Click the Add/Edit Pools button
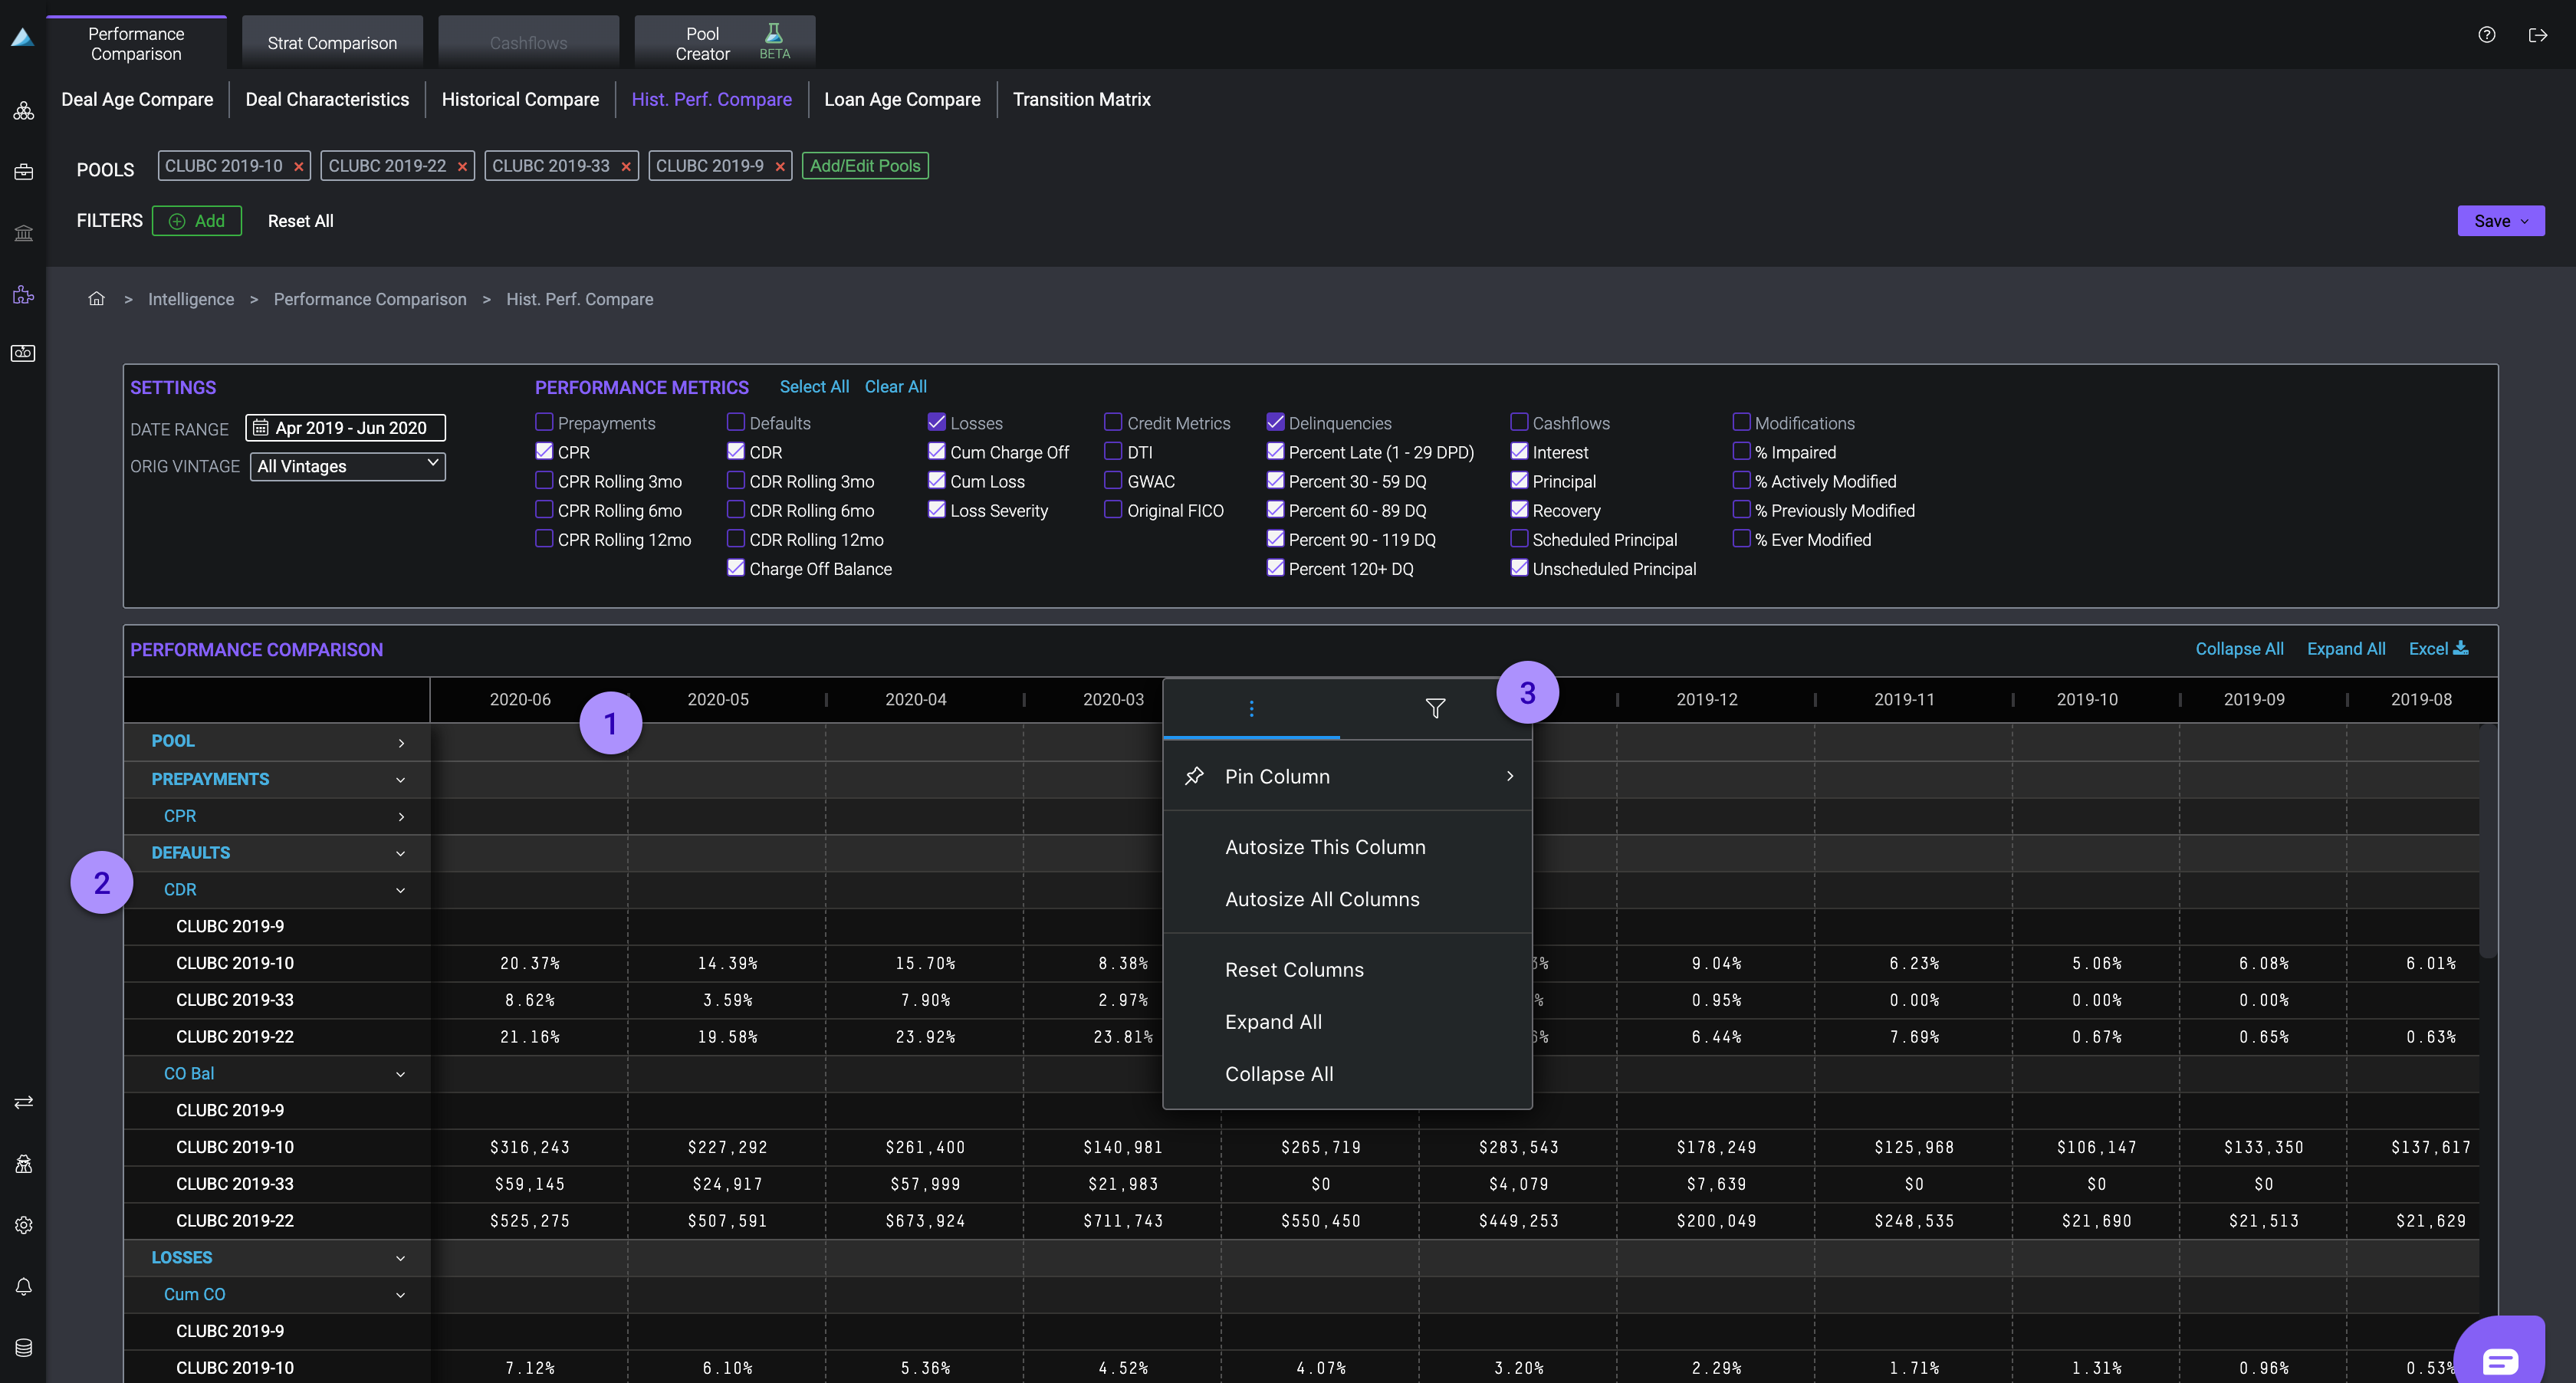2576x1383 pixels. tap(864, 166)
